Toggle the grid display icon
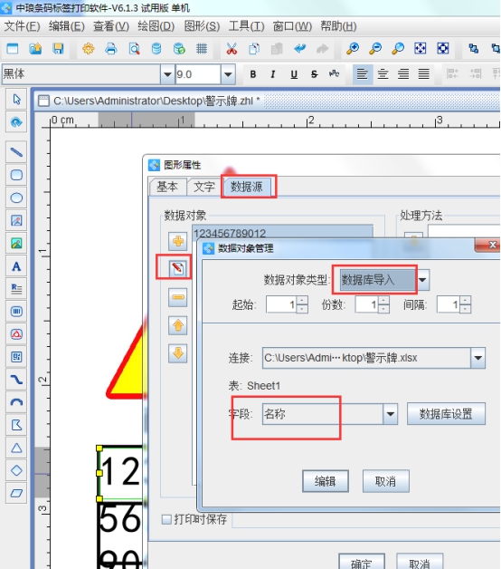Viewport: 501px width, 569px height. [202, 48]
